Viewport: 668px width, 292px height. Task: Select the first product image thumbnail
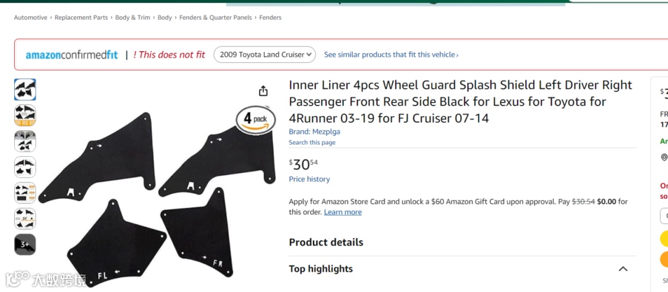[x=25, y=90]
